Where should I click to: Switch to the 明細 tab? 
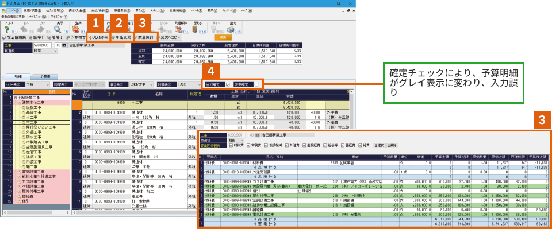coord(17,76)
